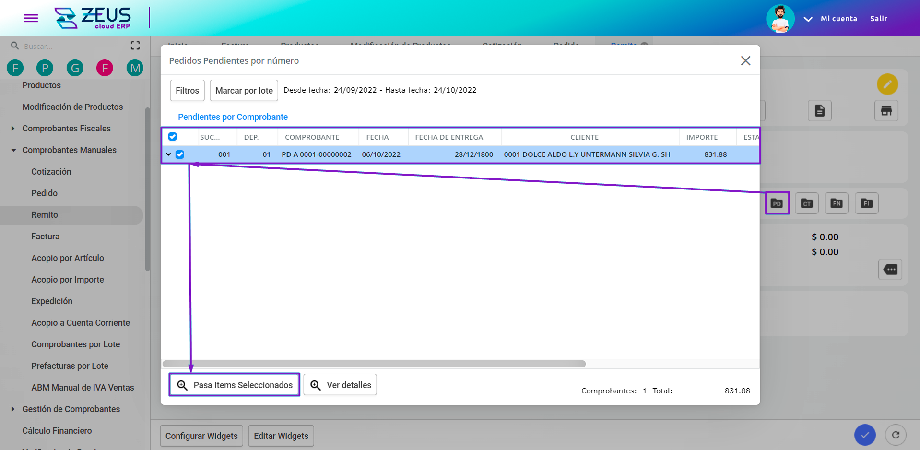Click the circular refresh icon

pos(896,435)
